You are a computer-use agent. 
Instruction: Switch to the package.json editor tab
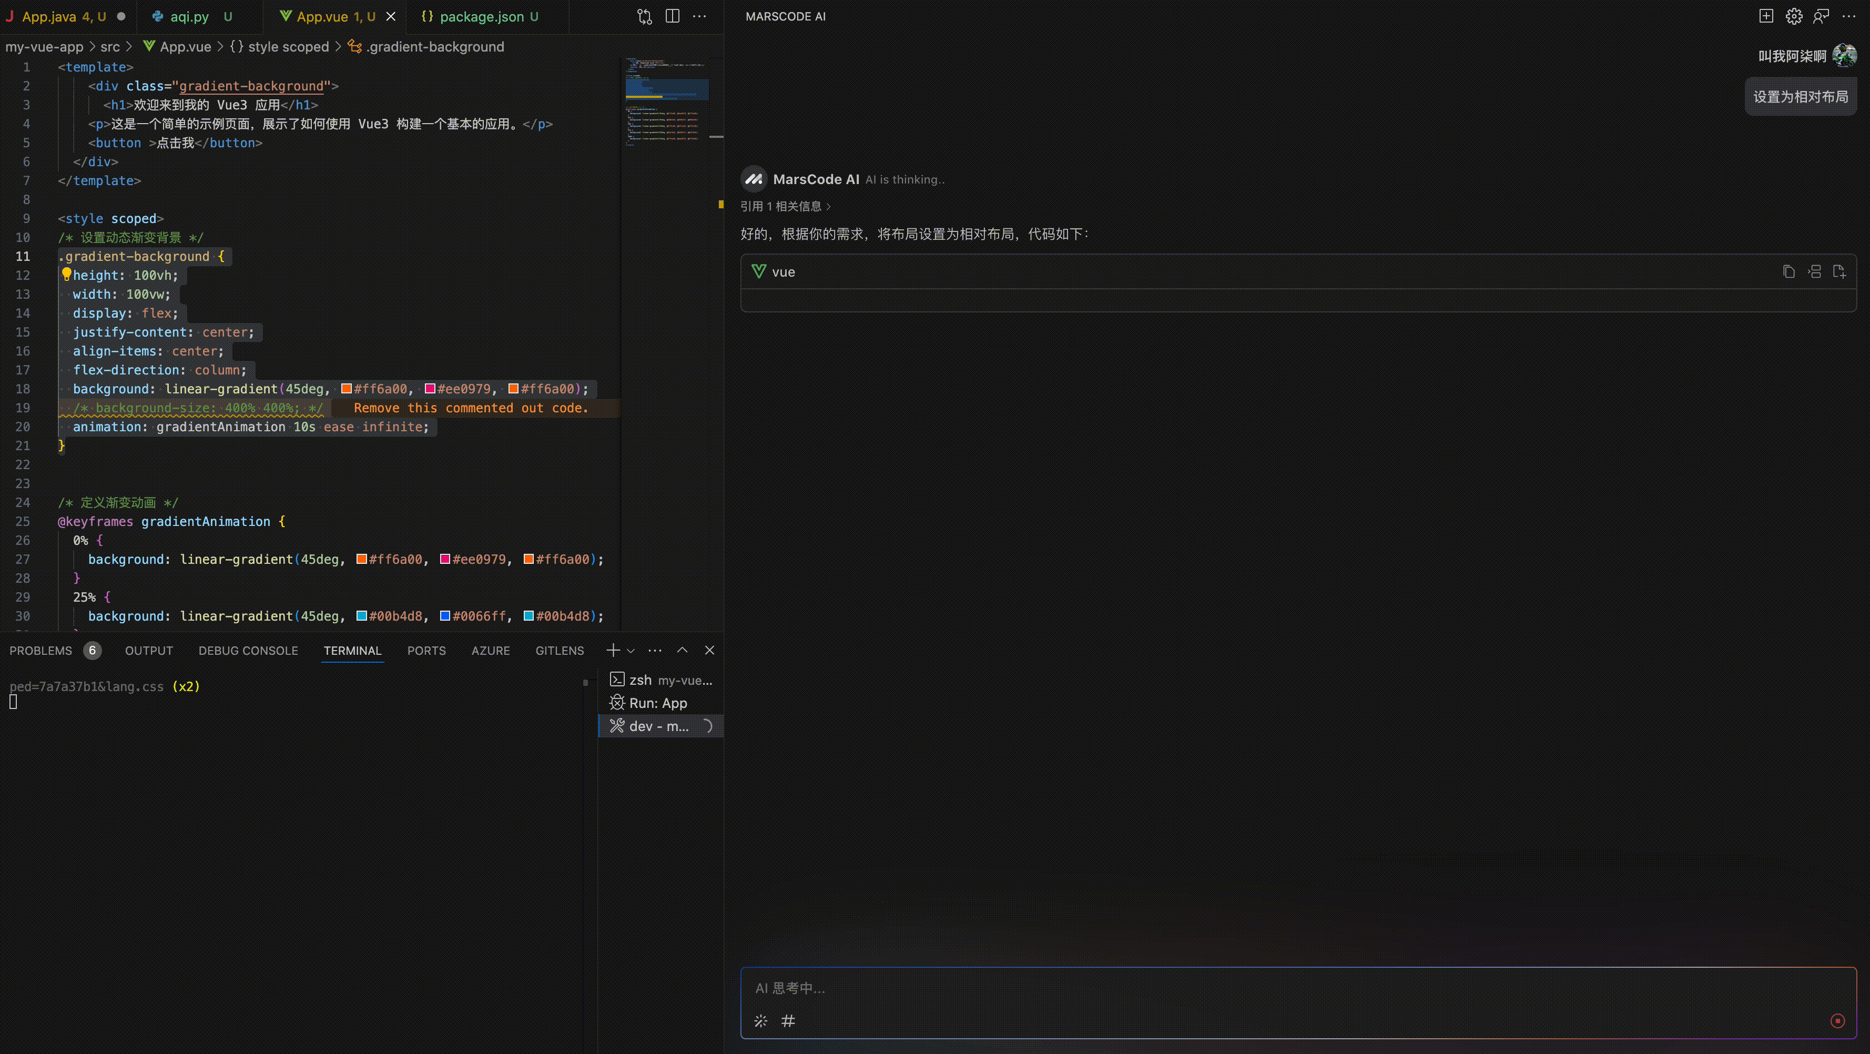pos(481,16)
